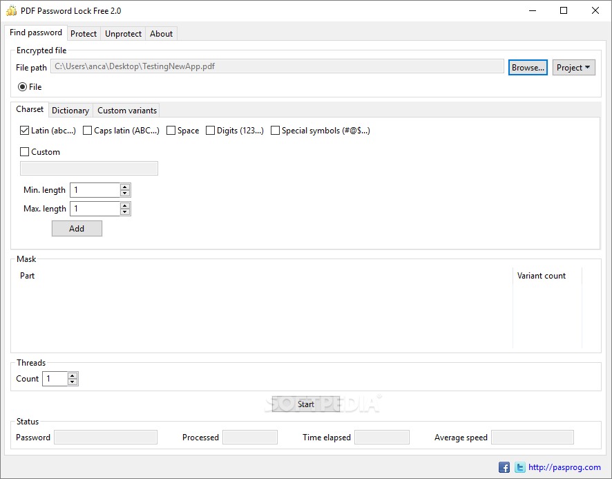Switch to the Dictionary sub-tab
The height and width of the screenshot is (479, 612).
coord(70,111)
